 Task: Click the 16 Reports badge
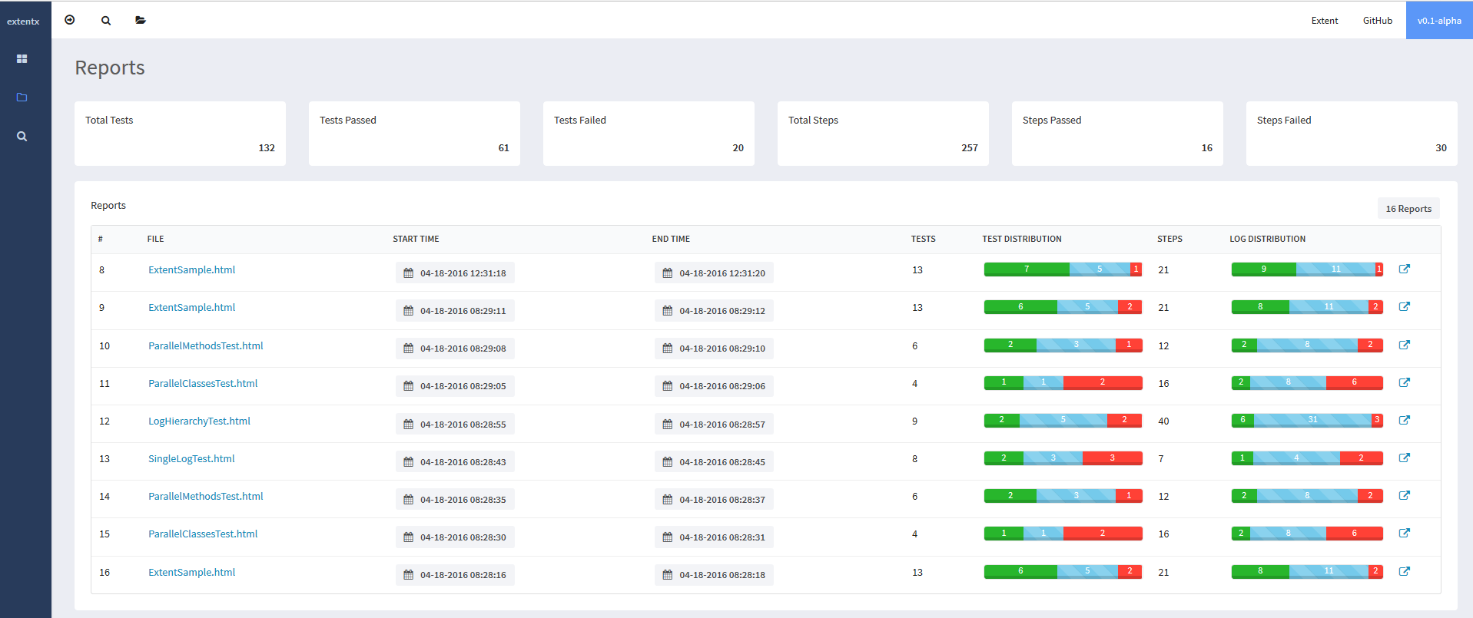tap(1408, 209)
